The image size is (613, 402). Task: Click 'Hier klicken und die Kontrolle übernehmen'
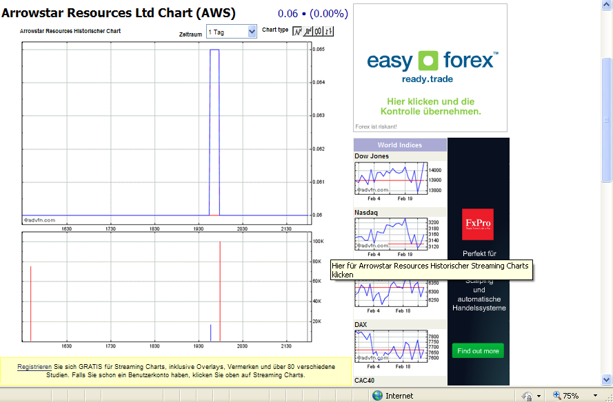430,106
